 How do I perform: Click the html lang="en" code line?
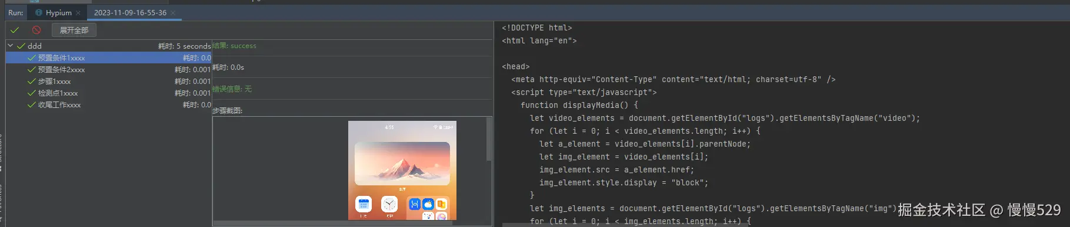click(539, 40)
